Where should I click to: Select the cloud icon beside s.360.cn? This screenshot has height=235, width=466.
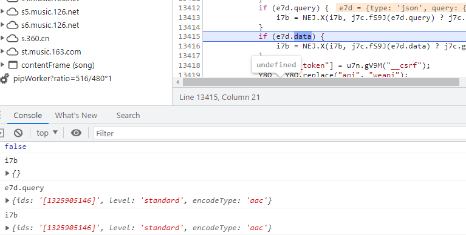click(x=12, y=39)
